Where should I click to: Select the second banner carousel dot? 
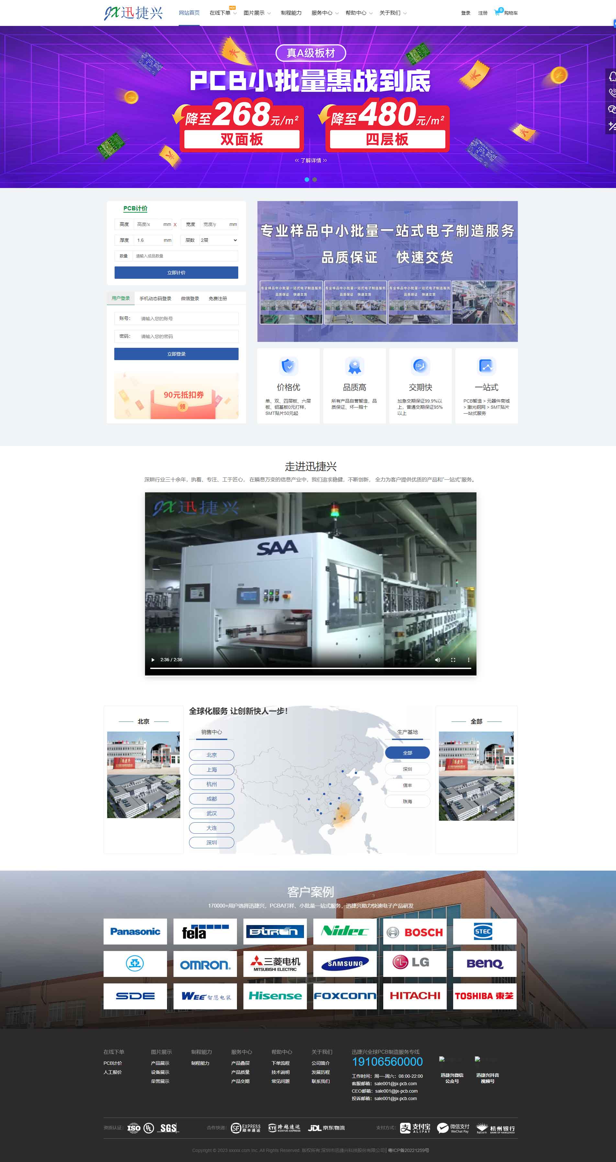point(315,180)
